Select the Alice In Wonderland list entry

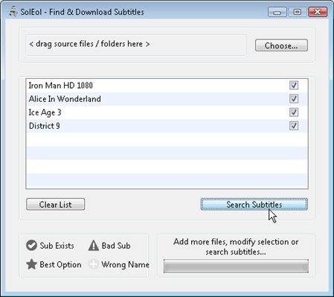[167, 99]
